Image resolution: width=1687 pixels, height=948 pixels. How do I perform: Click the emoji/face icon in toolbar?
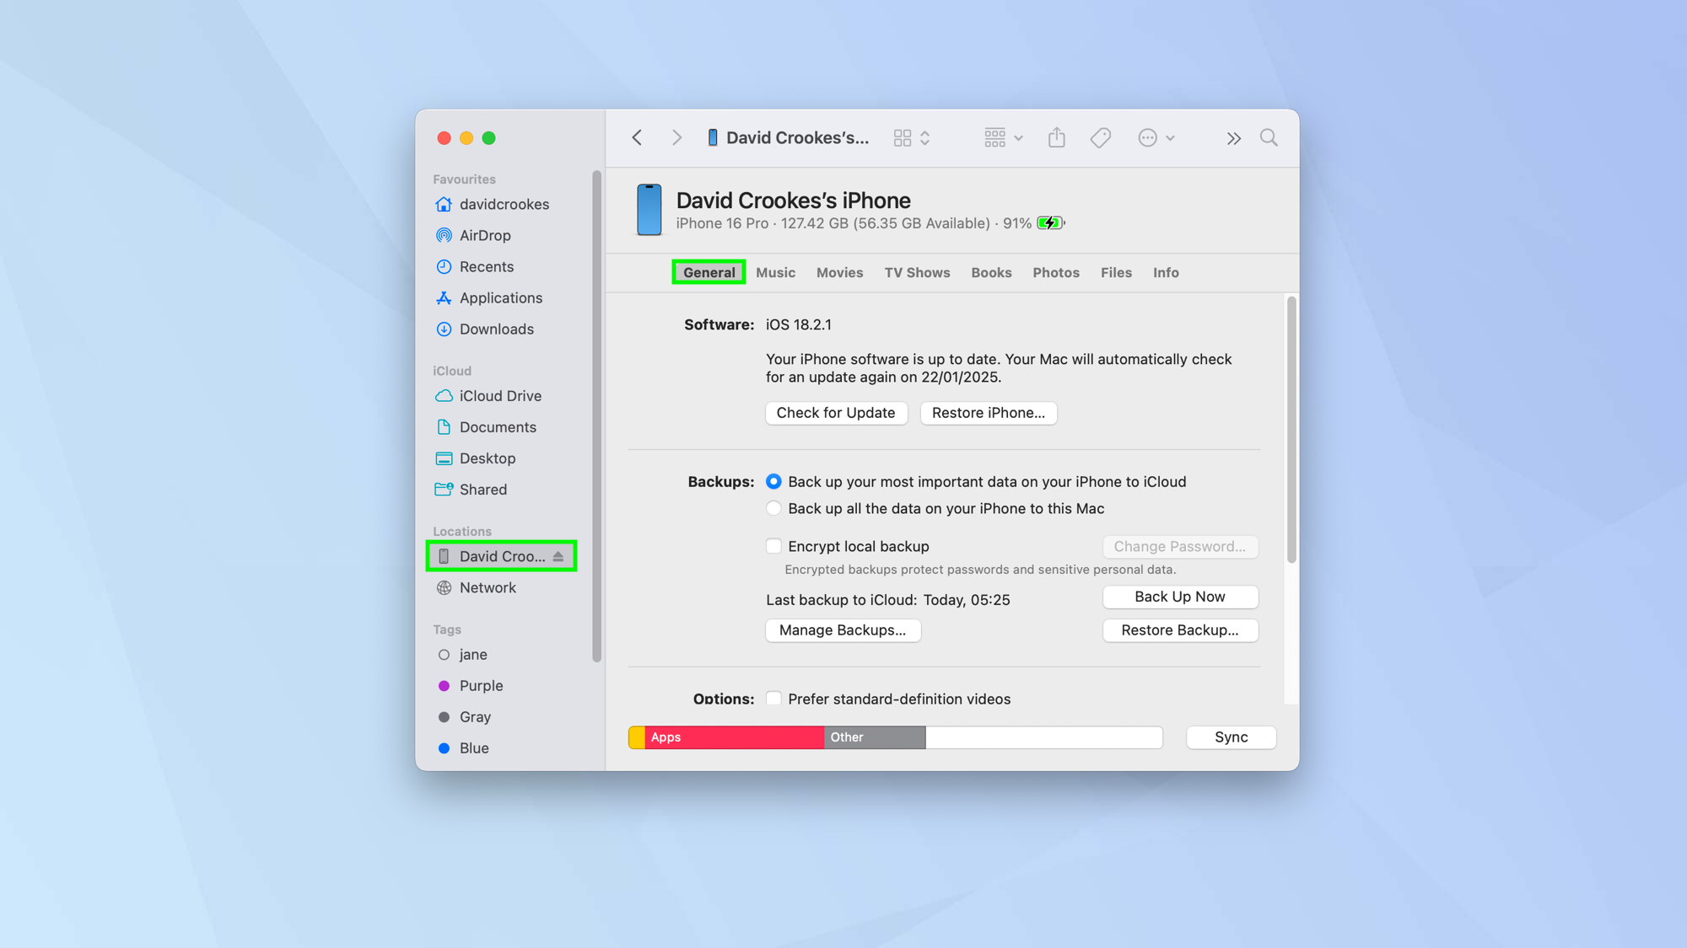(x=1147, y=137)
